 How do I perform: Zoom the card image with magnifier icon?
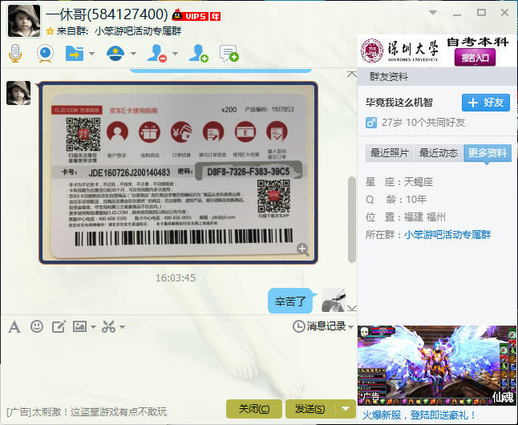pyautogui.click(x=302, y=249)
